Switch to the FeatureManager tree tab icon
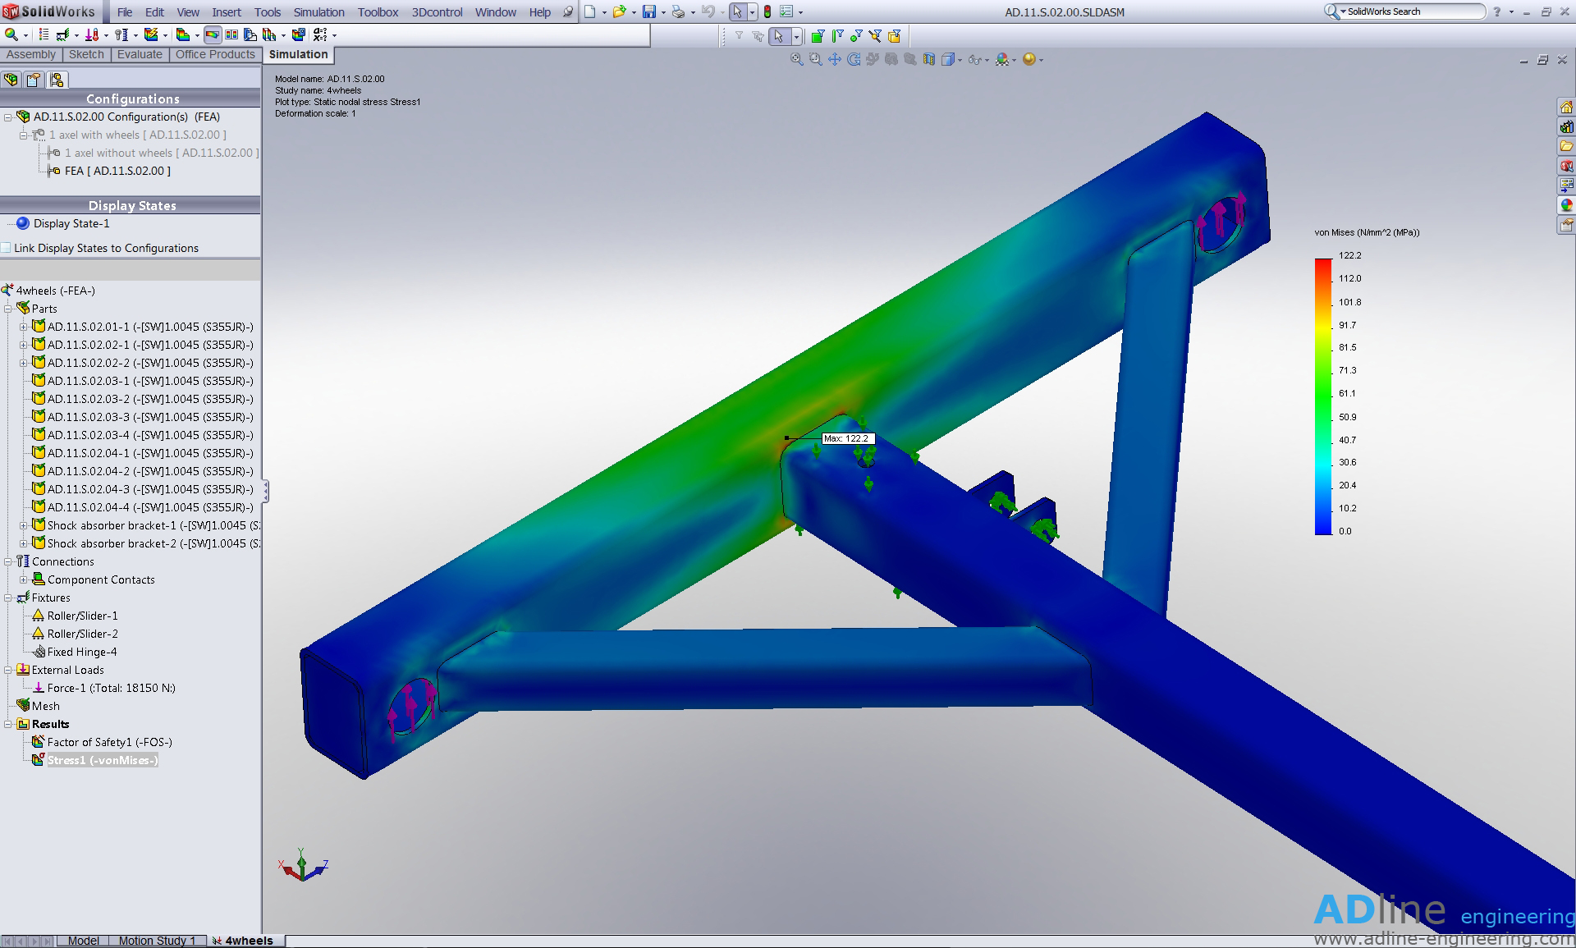This screenshot has height=948, width=1576. pyautogui.click(x=11, y=80)
